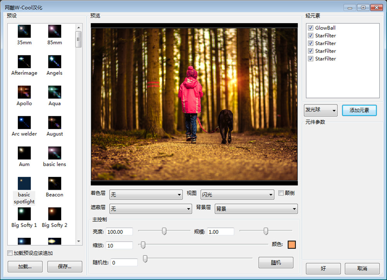Open the 背景层 dropdown

point(256,209)
